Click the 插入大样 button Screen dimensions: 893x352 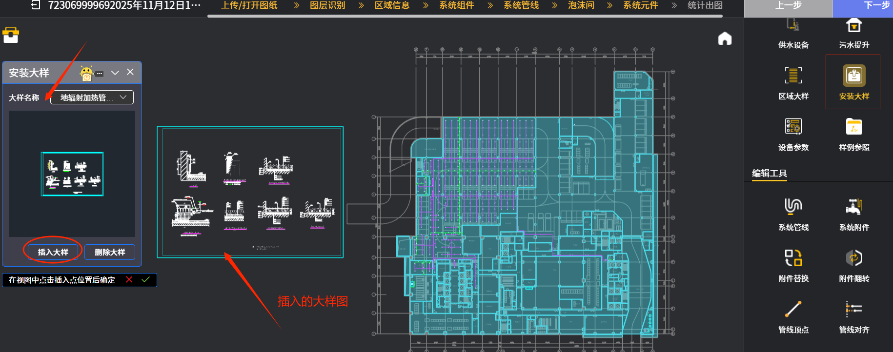pos(53,252)
